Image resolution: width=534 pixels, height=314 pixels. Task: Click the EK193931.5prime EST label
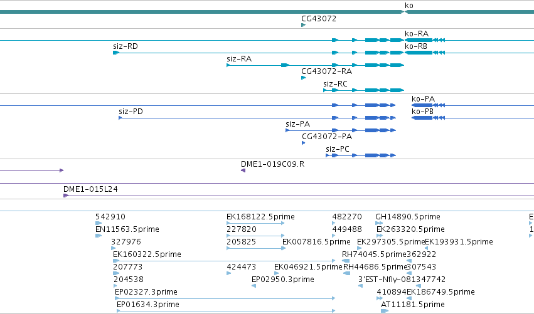coord(459,242)
